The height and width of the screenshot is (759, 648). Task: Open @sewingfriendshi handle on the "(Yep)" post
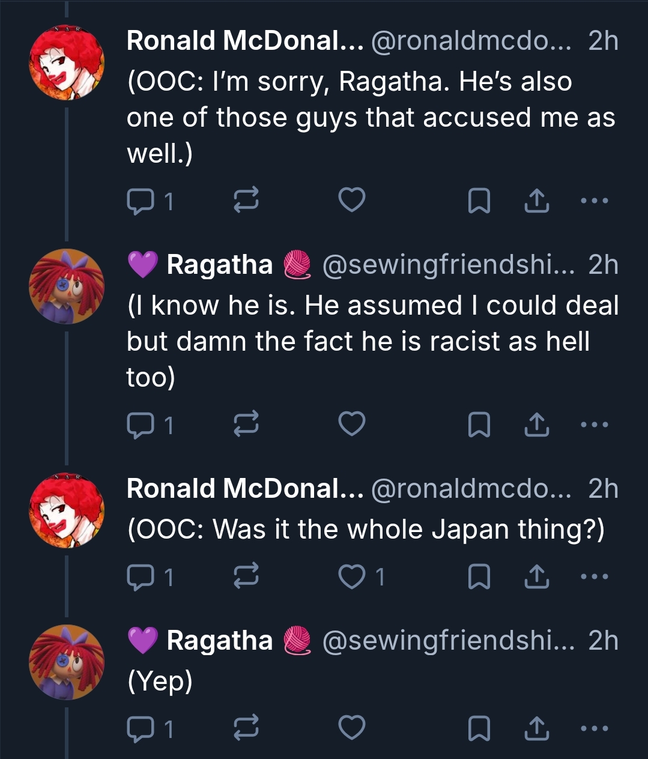[x=447, y=641]
